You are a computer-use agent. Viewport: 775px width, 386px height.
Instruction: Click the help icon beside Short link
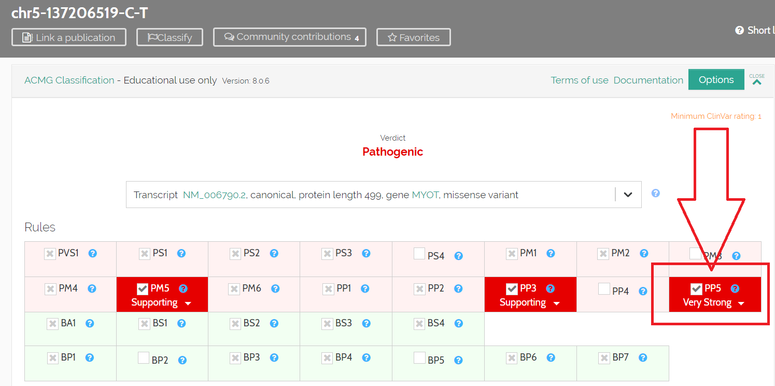[x=739, y=30]
